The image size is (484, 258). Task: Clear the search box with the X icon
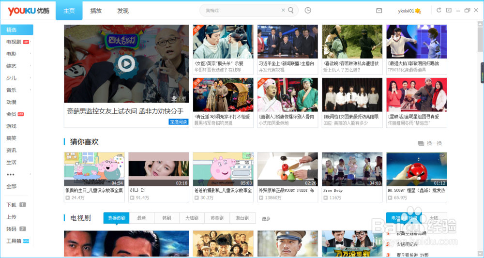(283, 10)
